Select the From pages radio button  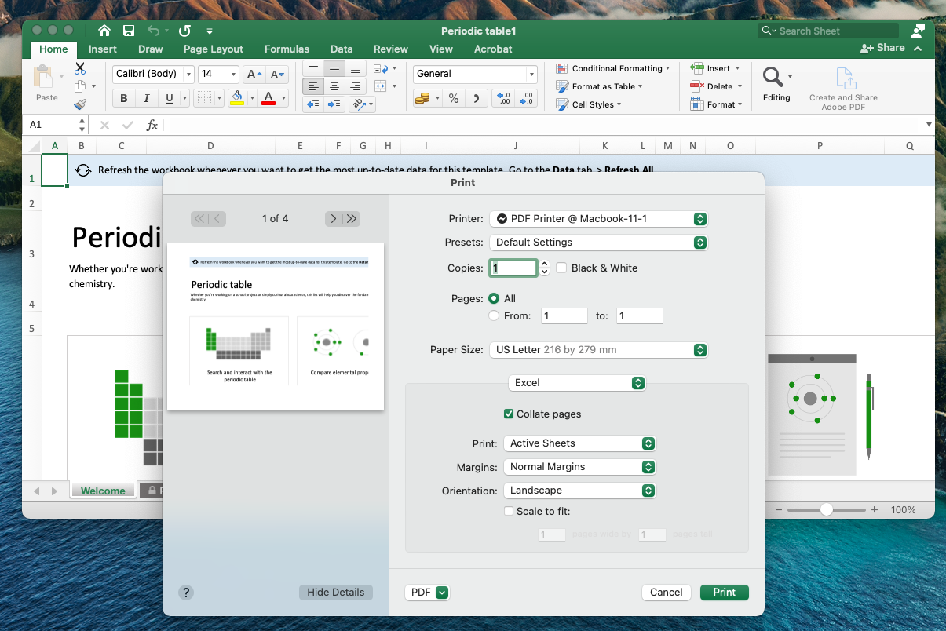pos(494,315)
